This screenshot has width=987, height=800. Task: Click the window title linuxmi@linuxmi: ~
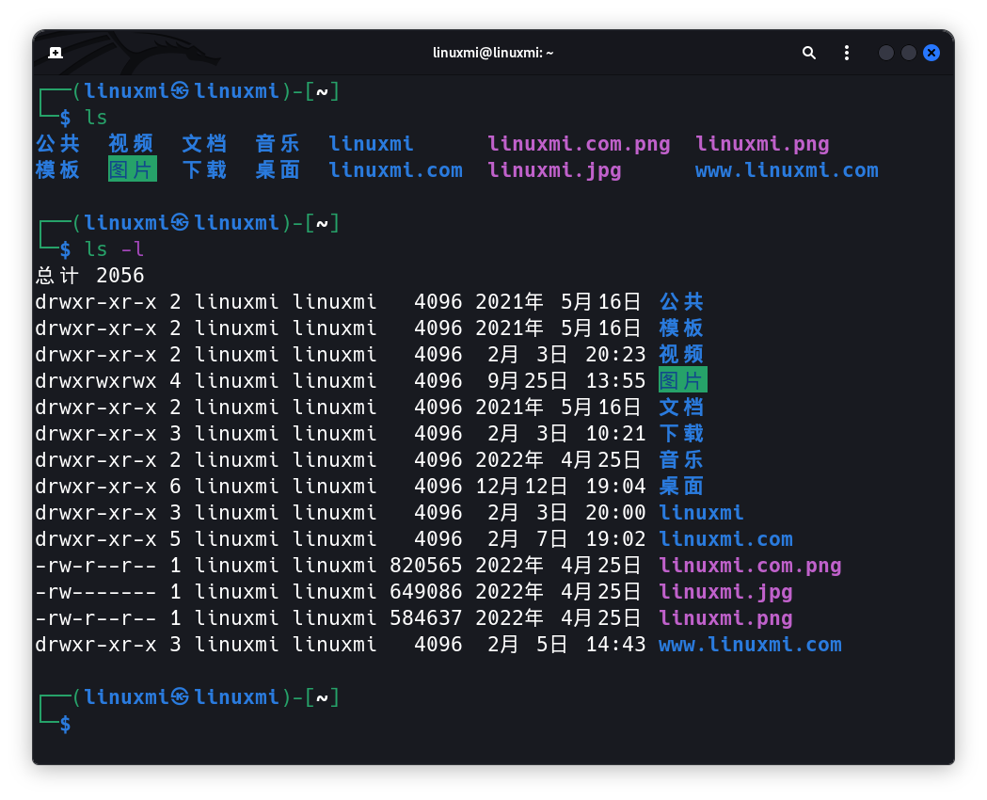click(x=493, y=53)
